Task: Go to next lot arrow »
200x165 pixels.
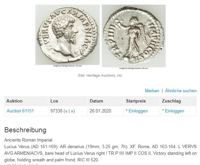Action: click(72, 111)
